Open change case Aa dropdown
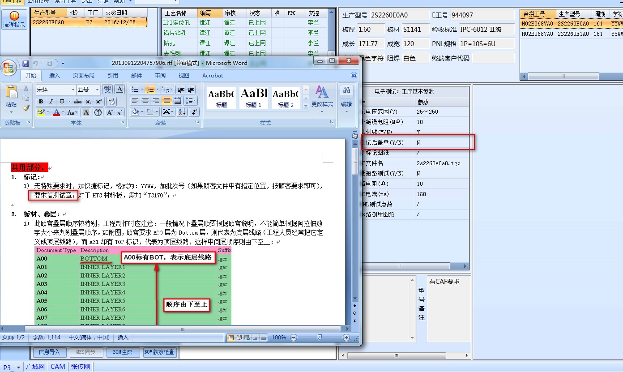The height and width of the screenshot is (372, 623). coord(72,112)
